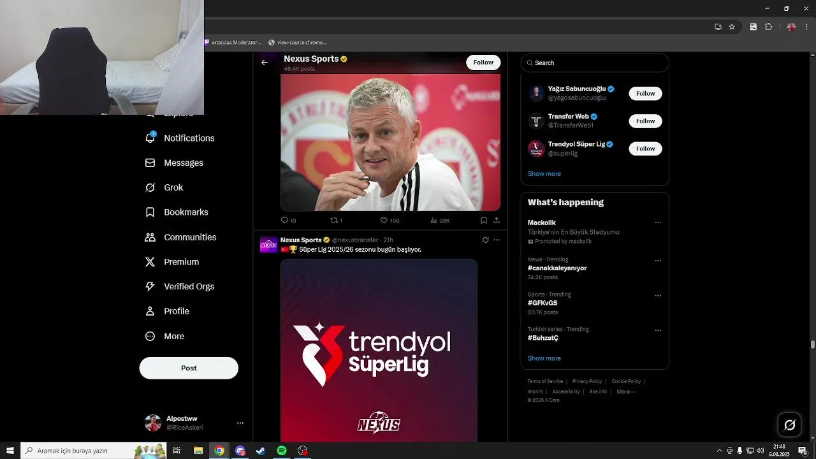Open options for Mackolik promoted trend
Image resolution: width=816 pixels, height=459 pixels.
point(658,222)
